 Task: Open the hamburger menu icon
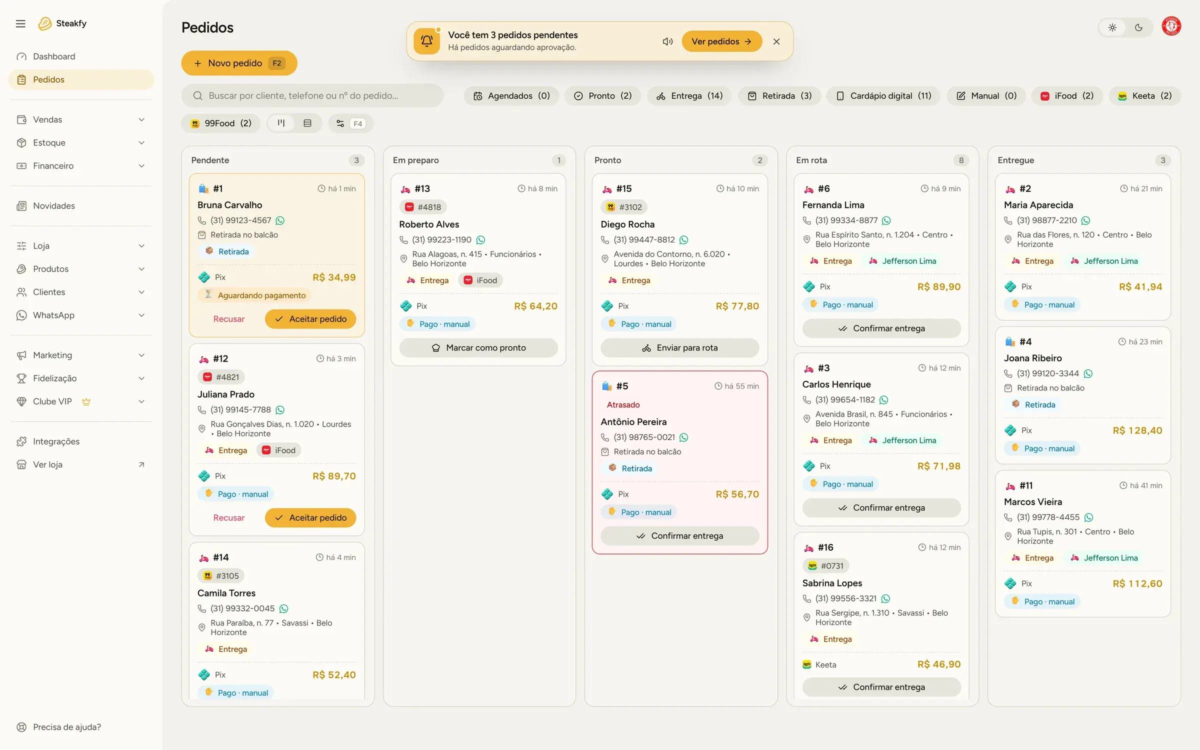20,23
